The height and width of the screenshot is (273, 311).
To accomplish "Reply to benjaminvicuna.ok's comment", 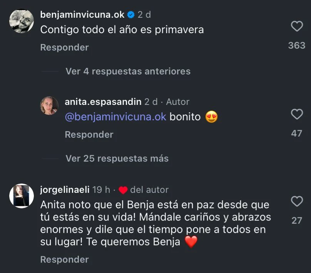I will (x=64, y=47).
